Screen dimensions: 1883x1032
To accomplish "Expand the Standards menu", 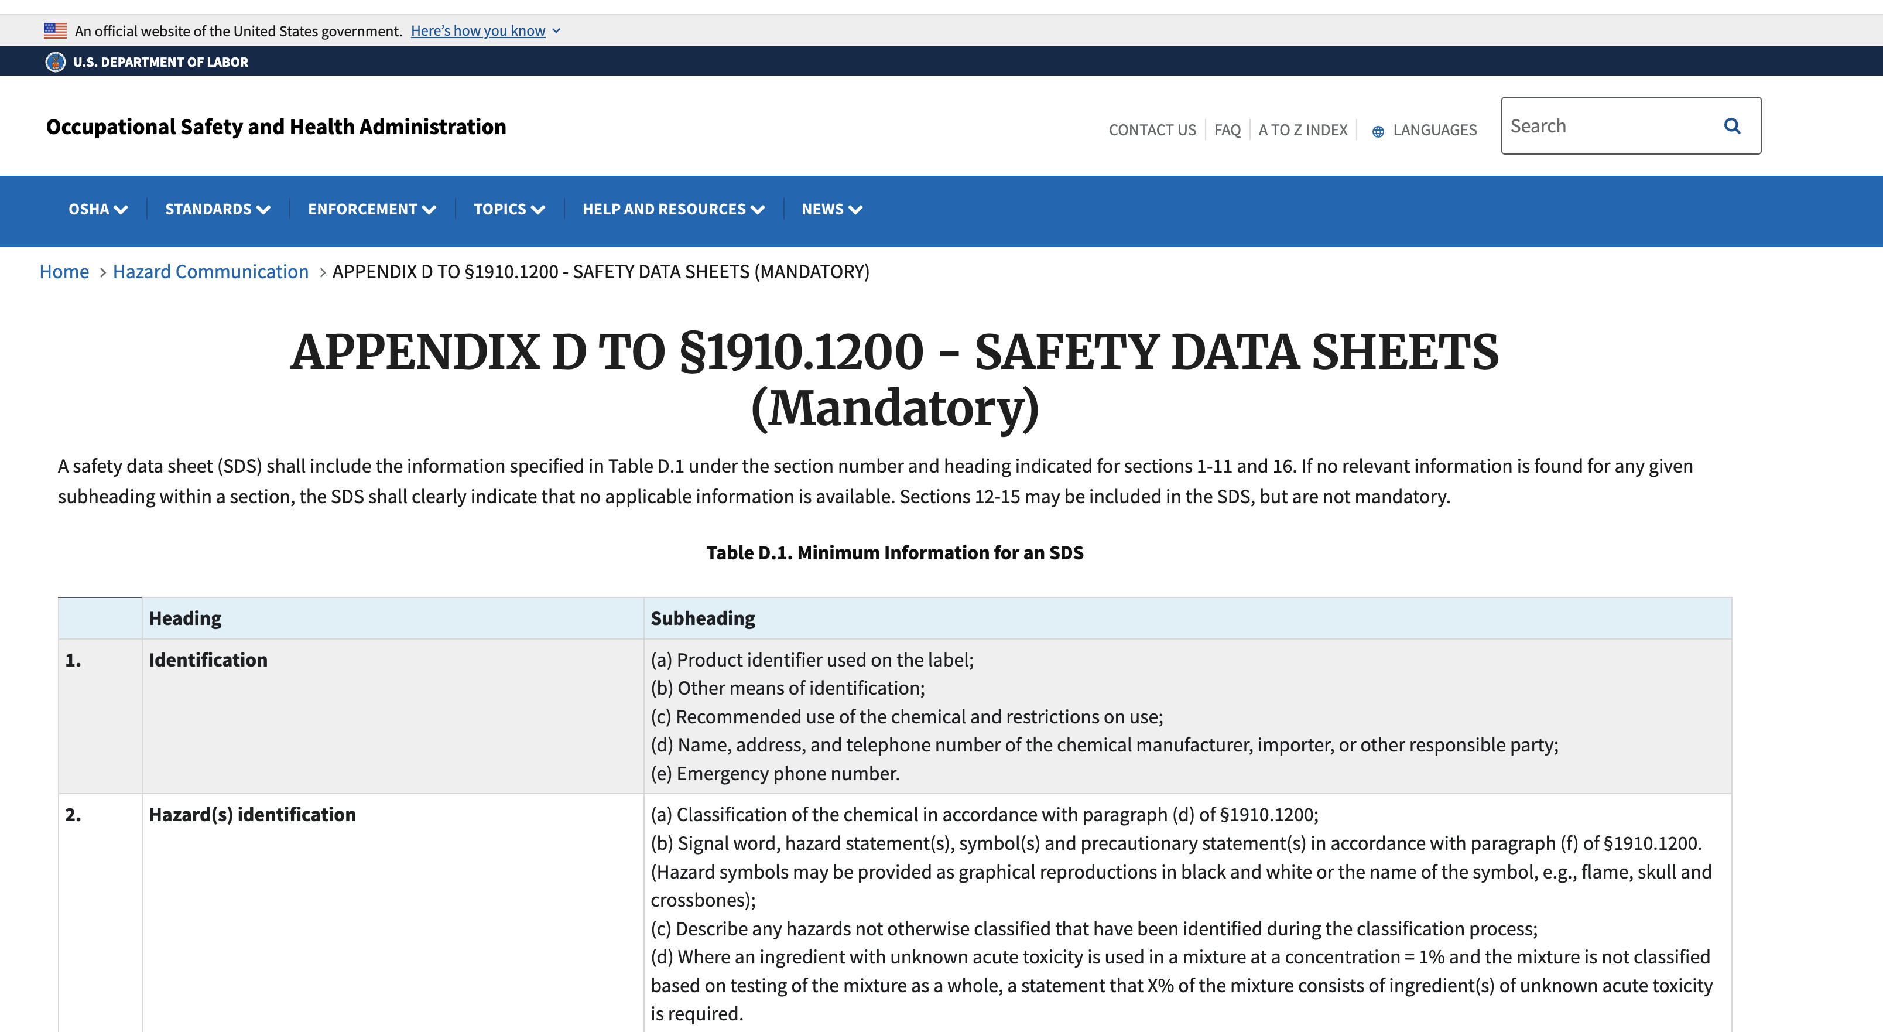I will 218,209.
